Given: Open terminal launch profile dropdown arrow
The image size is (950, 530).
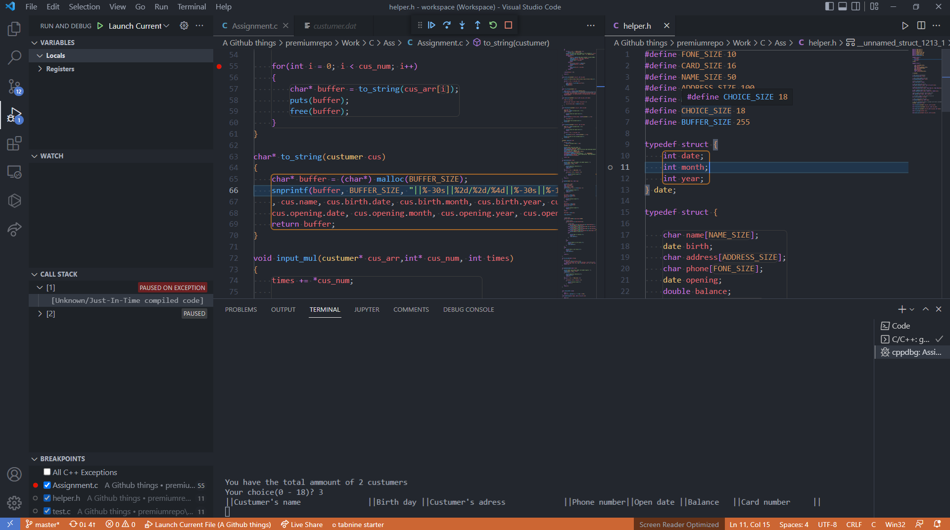Looking at the screenshot, I should pos(912,309).
